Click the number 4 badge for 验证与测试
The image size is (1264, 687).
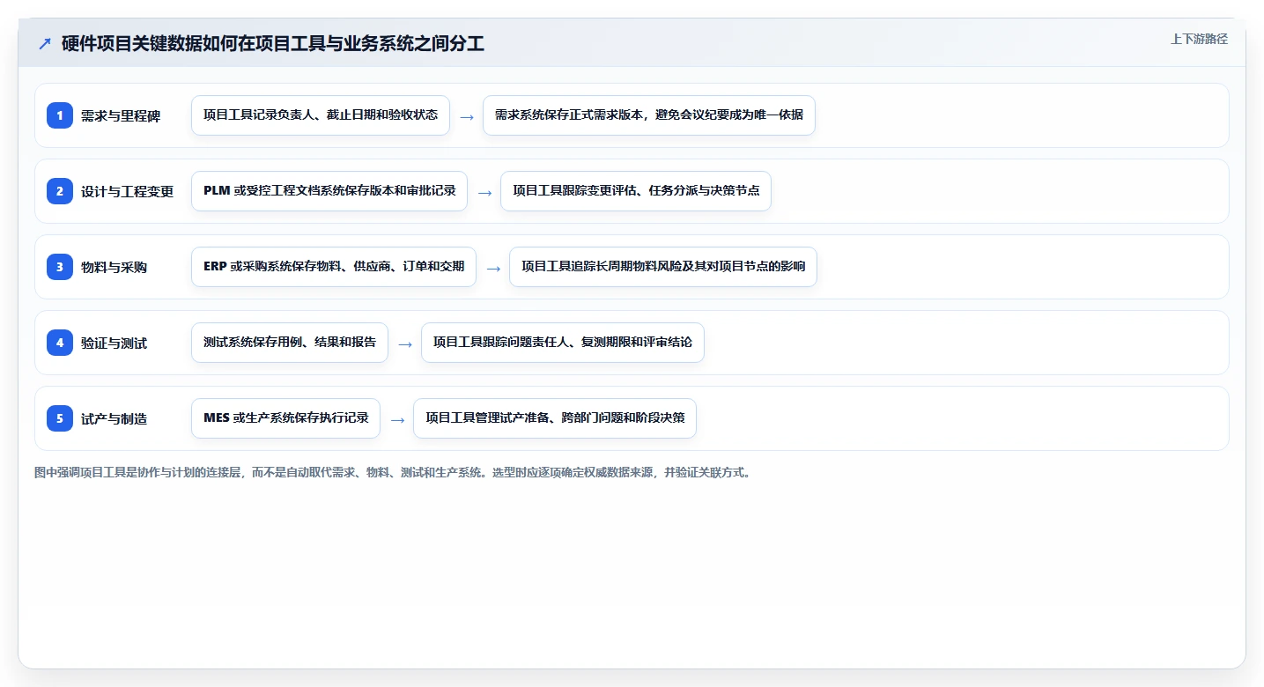60,343
